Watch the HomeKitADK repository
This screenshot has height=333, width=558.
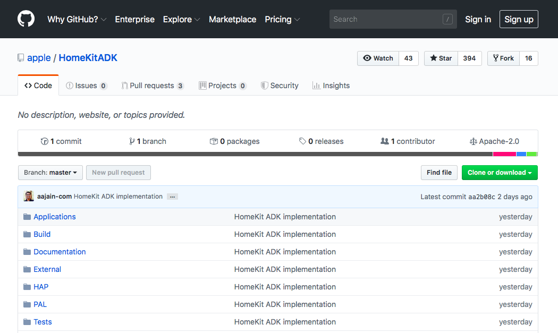(x=378, y=58)
